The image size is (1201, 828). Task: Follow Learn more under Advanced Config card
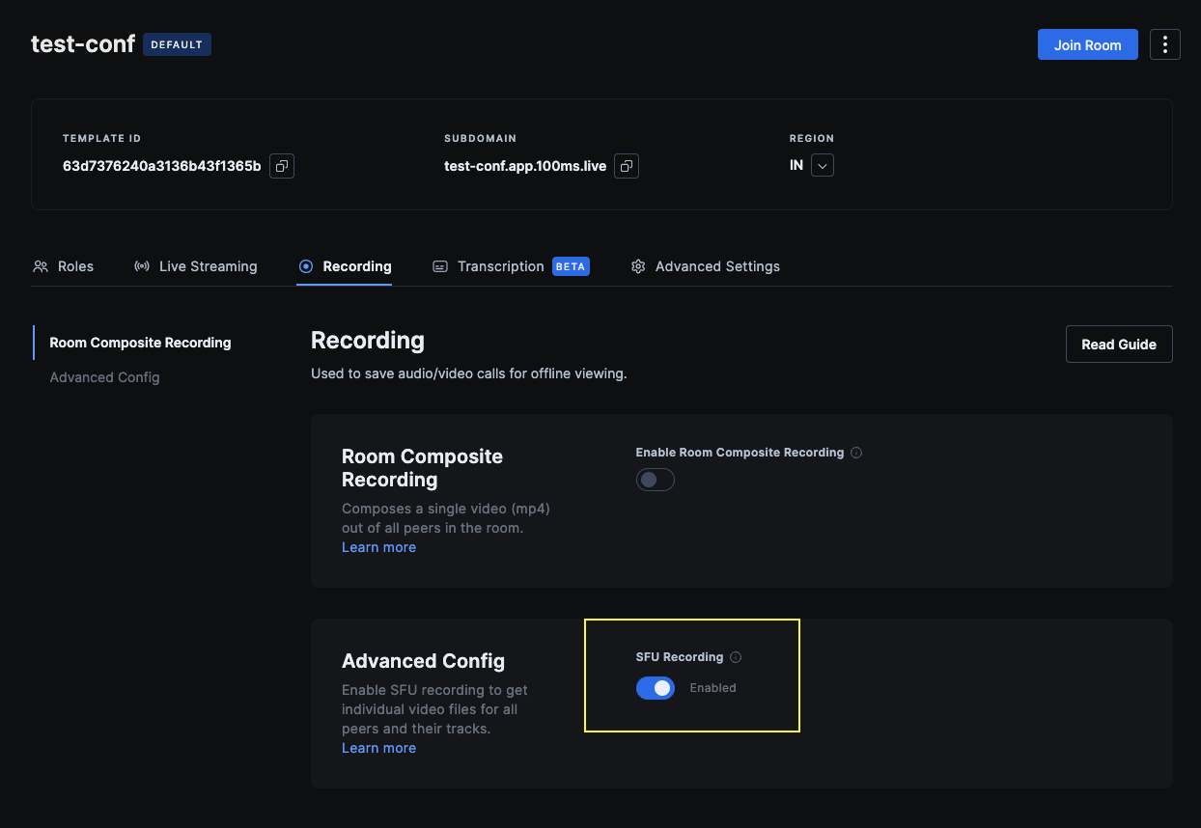tap(378, 748)
